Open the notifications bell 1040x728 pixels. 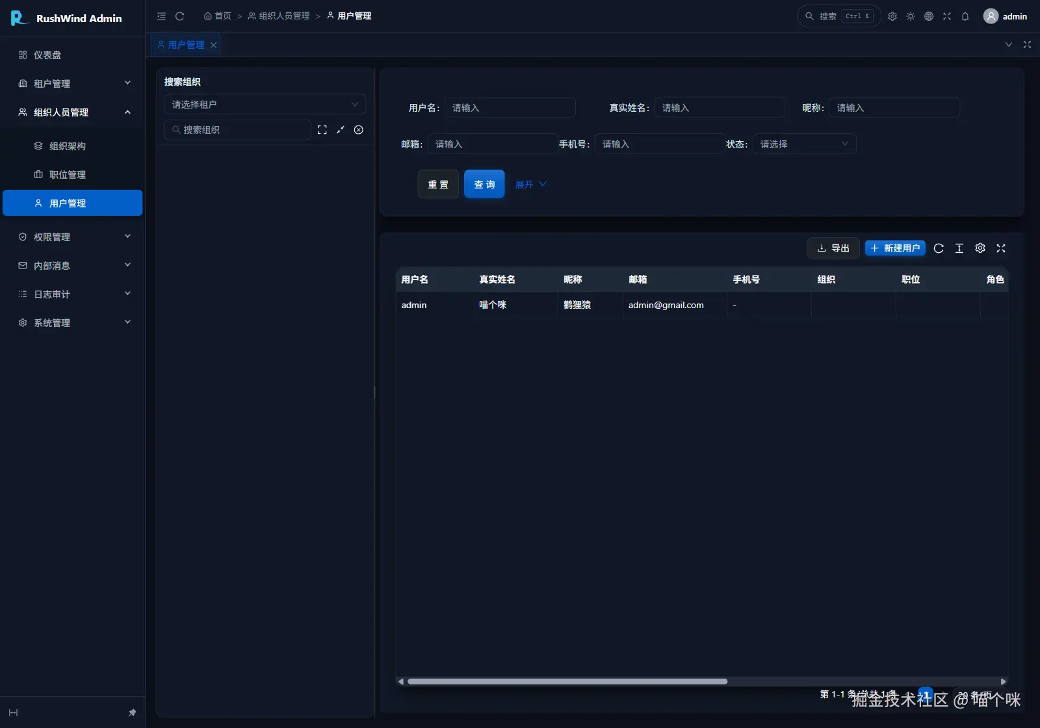(965, 16)
